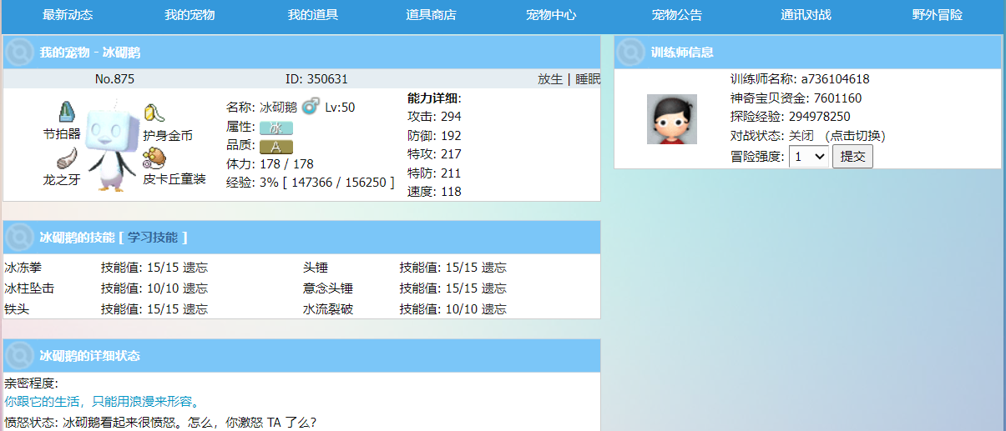Viewport: 1006px width, 431px height.
Task: Click the 防御: 192 stat
Action: tap(434, 136)
